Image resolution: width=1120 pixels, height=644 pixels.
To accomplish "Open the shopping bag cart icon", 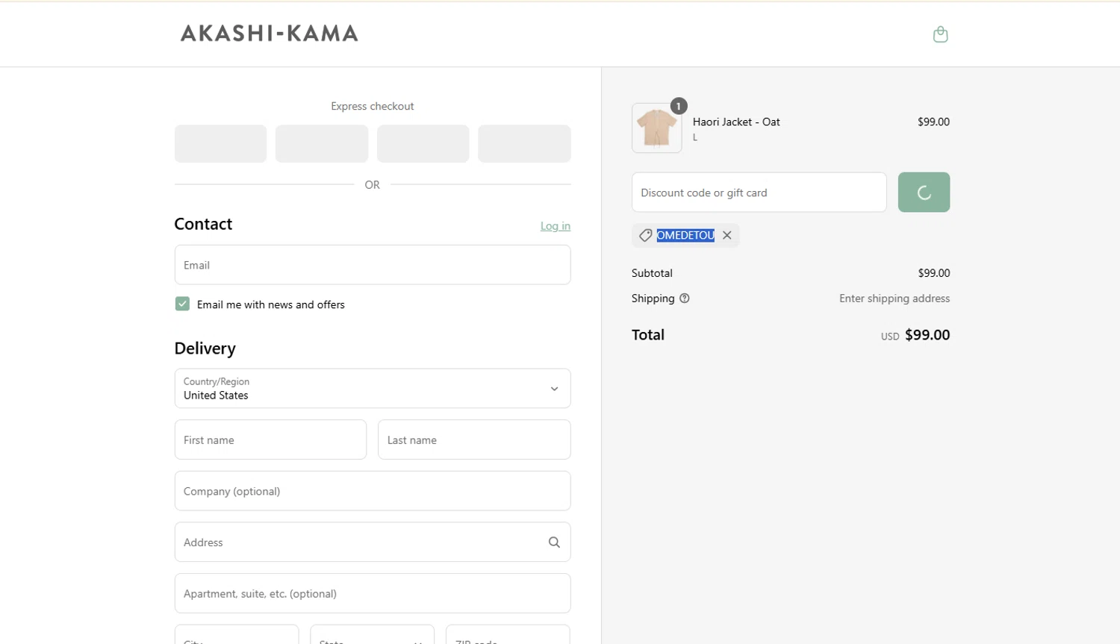I will click(x=940, y=34).
